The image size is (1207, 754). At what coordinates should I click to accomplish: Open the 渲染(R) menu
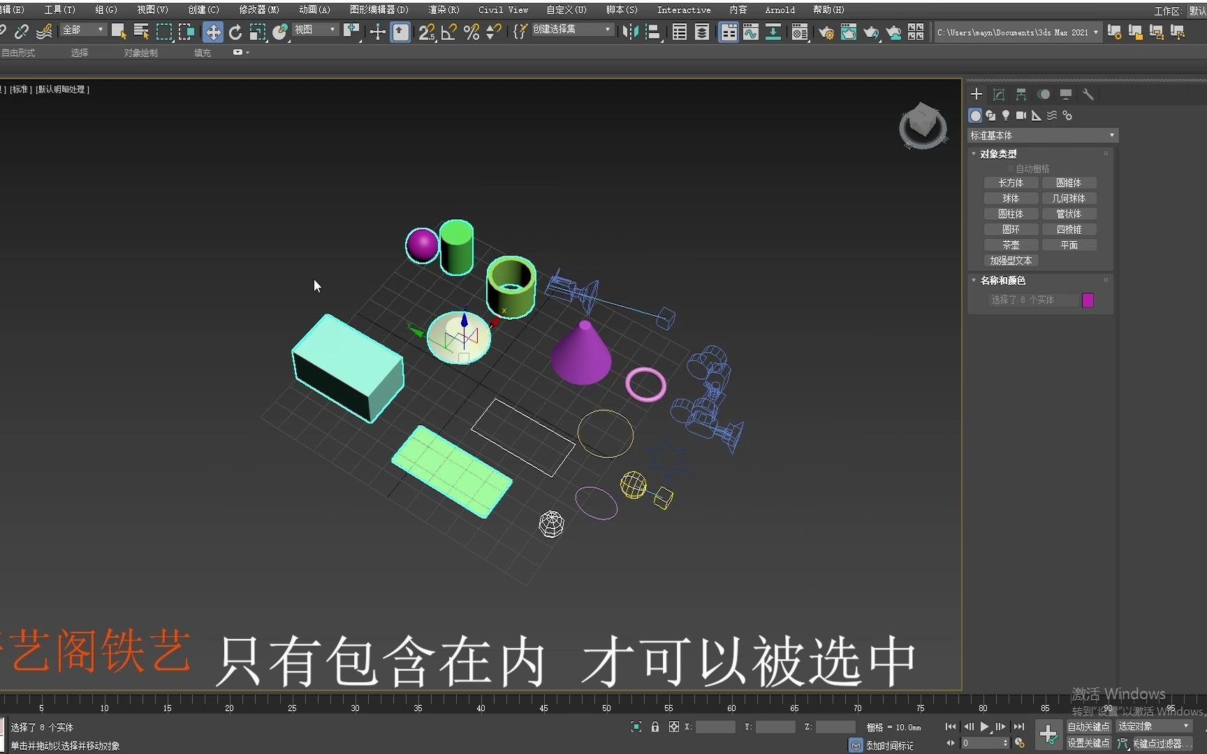pyautogui.click(x=442, y=10)
